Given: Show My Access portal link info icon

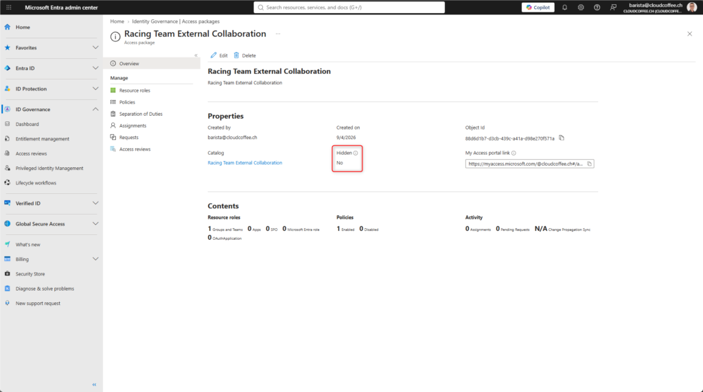Looking at the screenshot, I should click(514, 153).
